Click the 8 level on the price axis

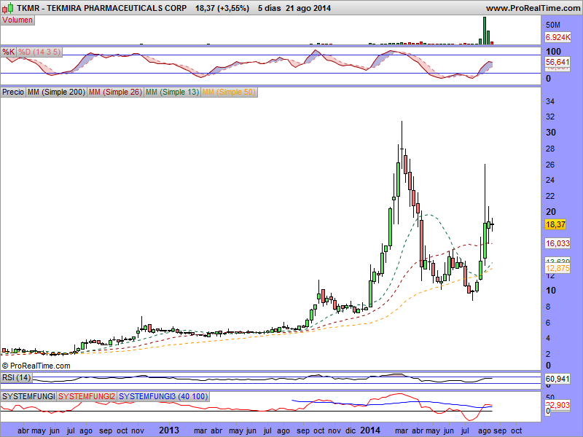click(x=548, y=307)
